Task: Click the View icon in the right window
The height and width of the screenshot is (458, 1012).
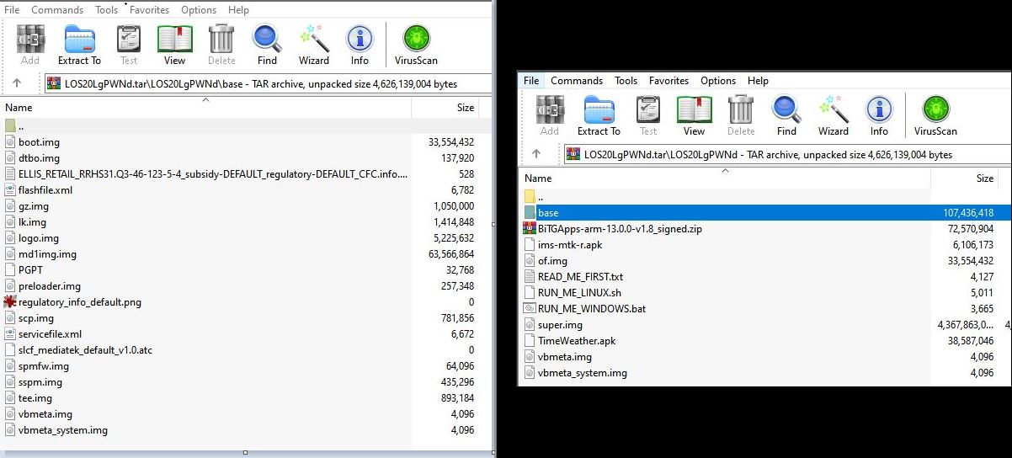Action: (694, 115)
